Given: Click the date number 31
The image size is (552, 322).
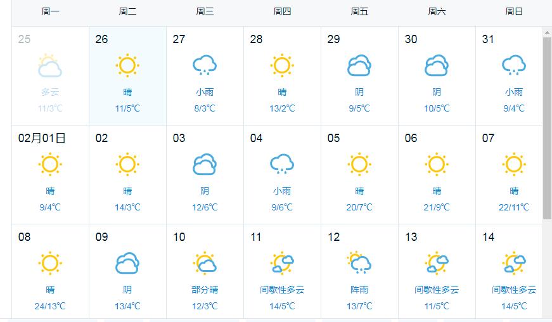Looking at the screenshot, I should click(488, 39).
